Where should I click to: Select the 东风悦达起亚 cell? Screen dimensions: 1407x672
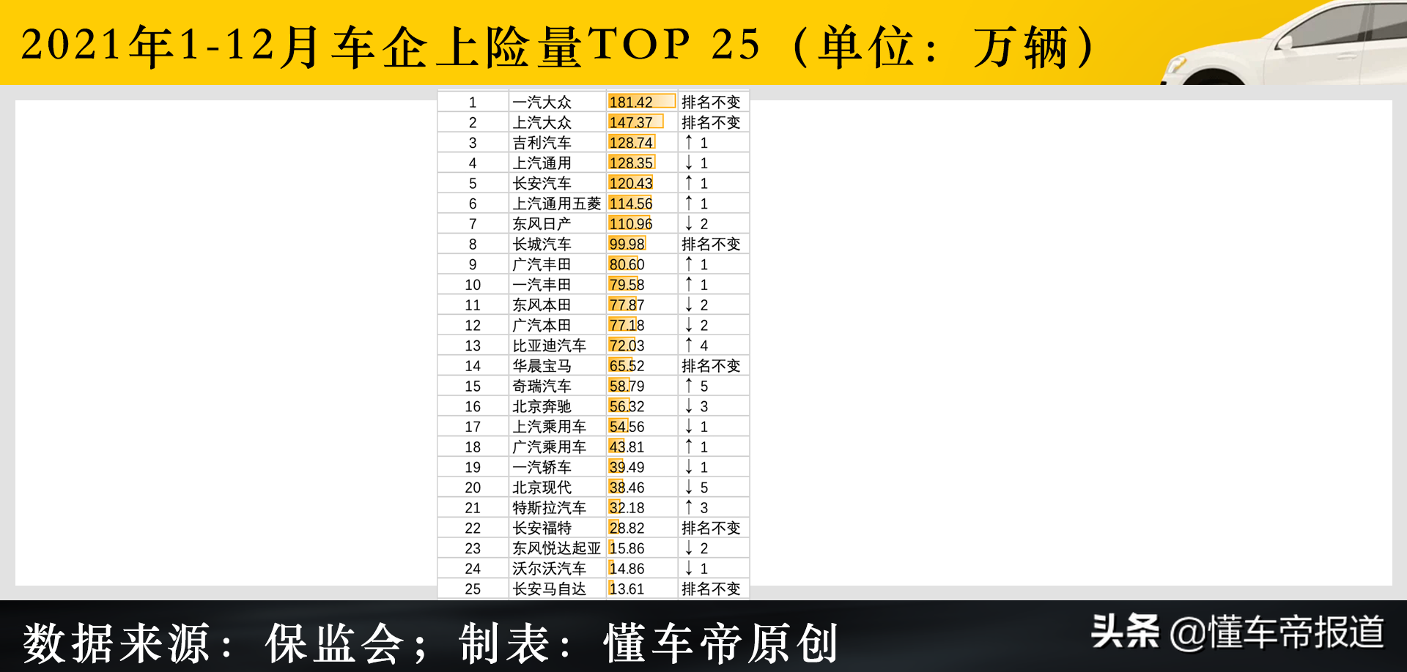pos(556,548)
